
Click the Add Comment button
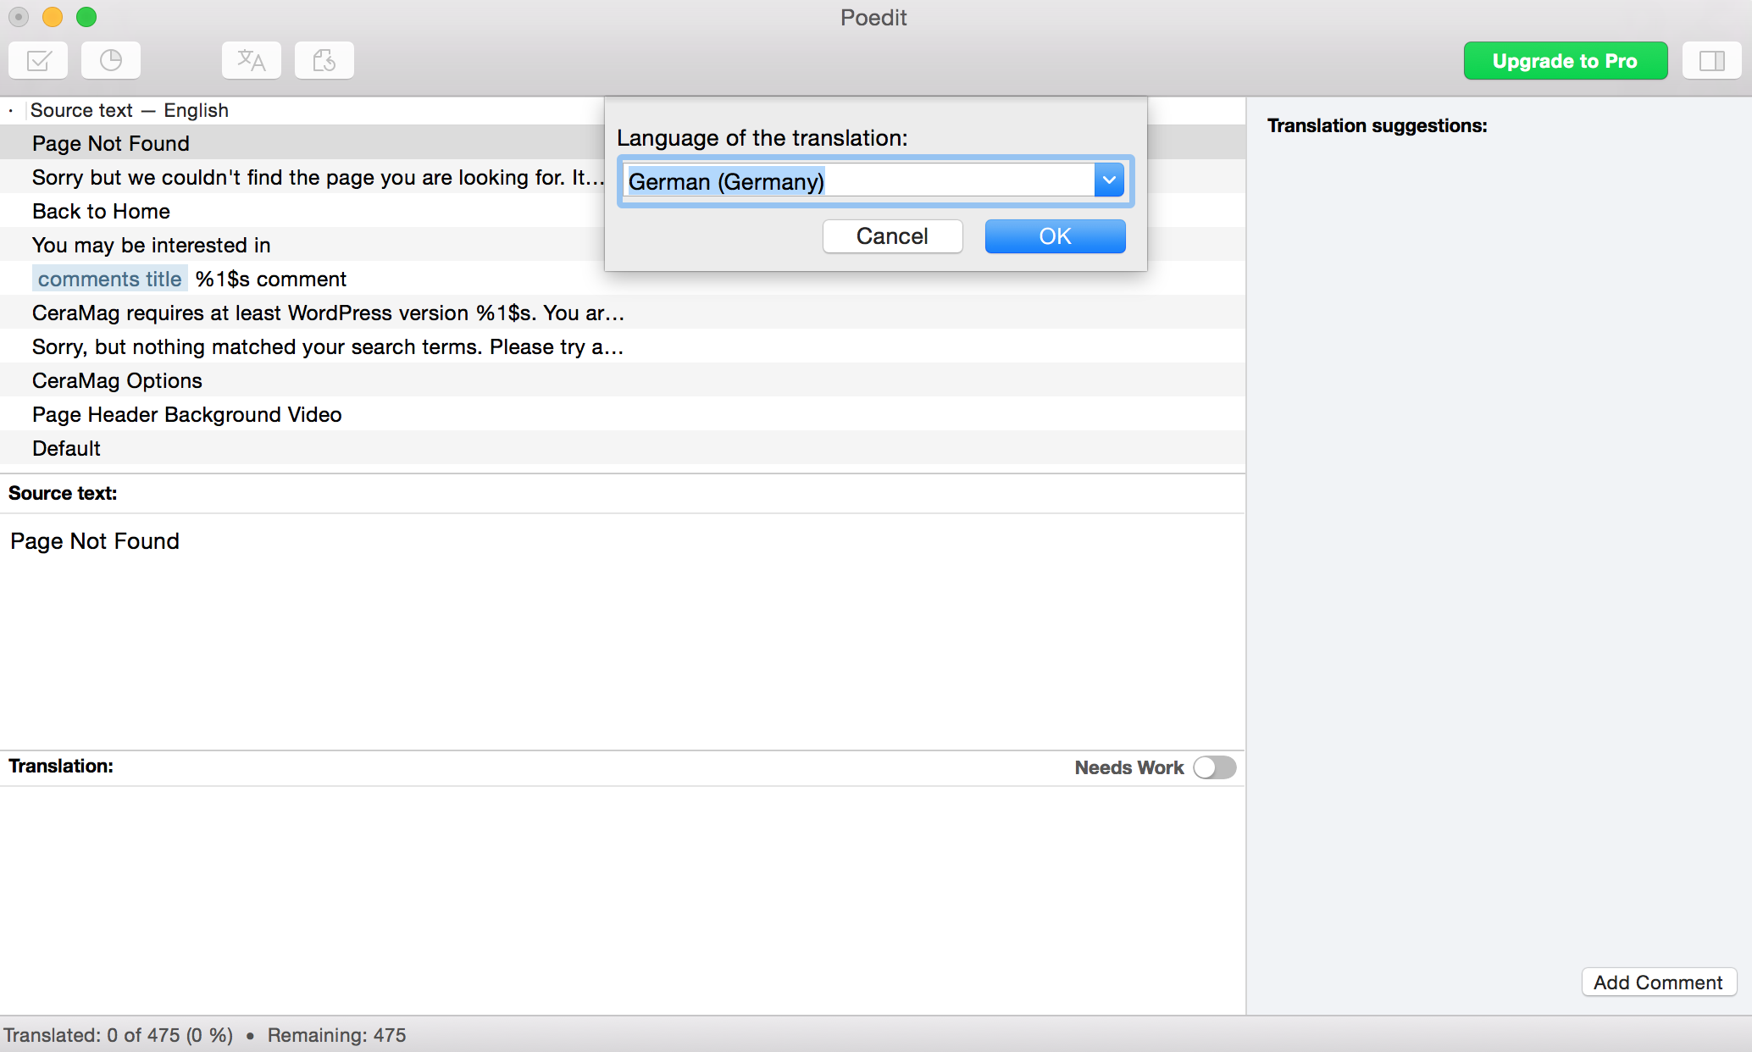(x=1658, y=983)
